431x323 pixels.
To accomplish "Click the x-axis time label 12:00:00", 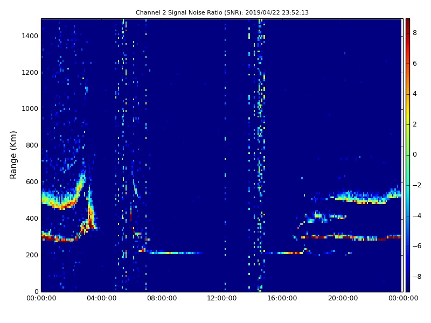I will (222, 298).
